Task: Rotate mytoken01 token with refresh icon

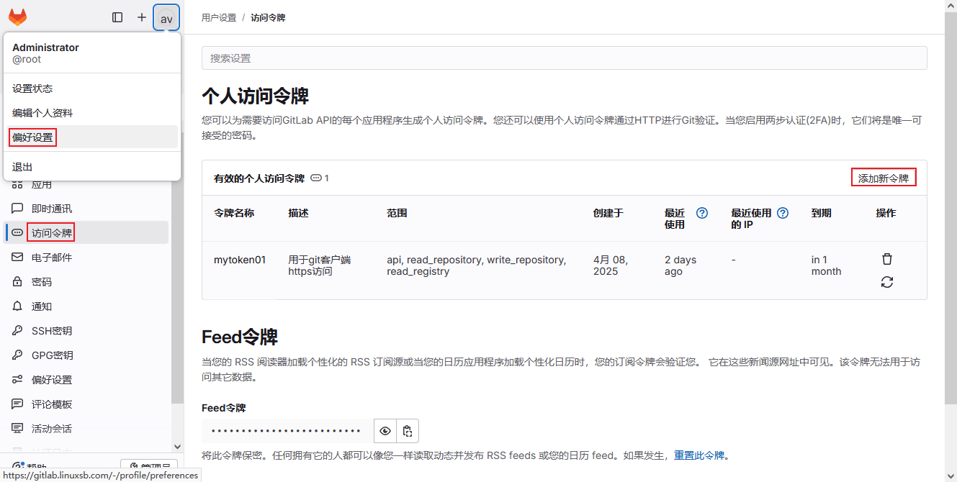Action: click(x=887, y=282)
